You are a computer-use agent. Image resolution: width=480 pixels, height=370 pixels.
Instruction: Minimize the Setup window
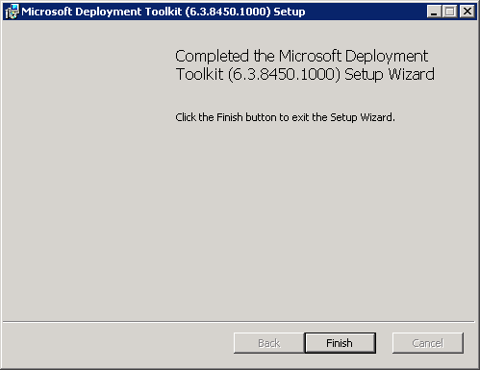pos(434,12)
